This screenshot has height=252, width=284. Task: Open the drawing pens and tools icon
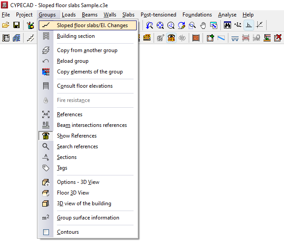pos(30,25)
